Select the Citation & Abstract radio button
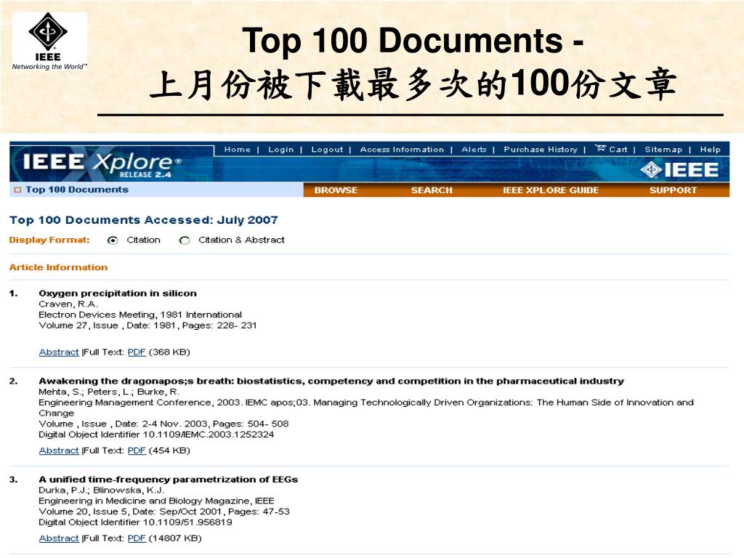This screenshot has height=558, width=744. pyautogui.click(x=185, y=240)
